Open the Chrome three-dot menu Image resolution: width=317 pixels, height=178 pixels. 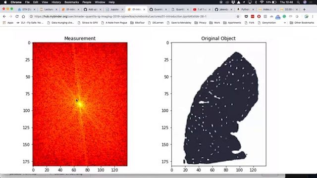(313, 16)
